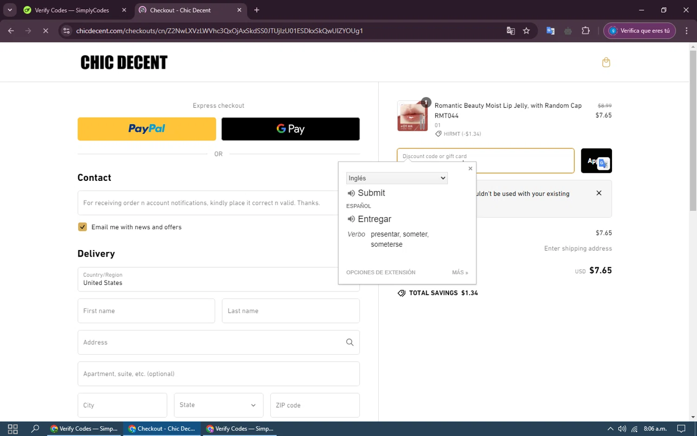Close the translation popup

(470, 169)
